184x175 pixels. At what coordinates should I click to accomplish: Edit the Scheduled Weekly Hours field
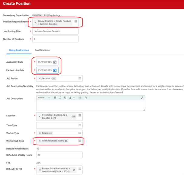click(59, 155)
